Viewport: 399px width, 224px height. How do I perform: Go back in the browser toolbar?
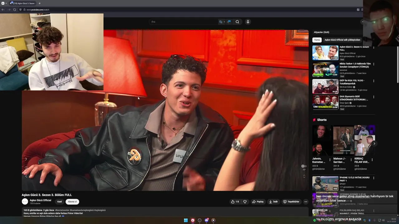(x=3, y=10)
